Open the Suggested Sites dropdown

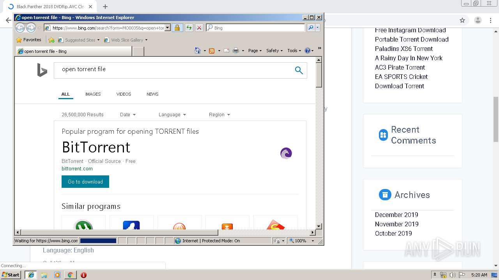(98, 40)
